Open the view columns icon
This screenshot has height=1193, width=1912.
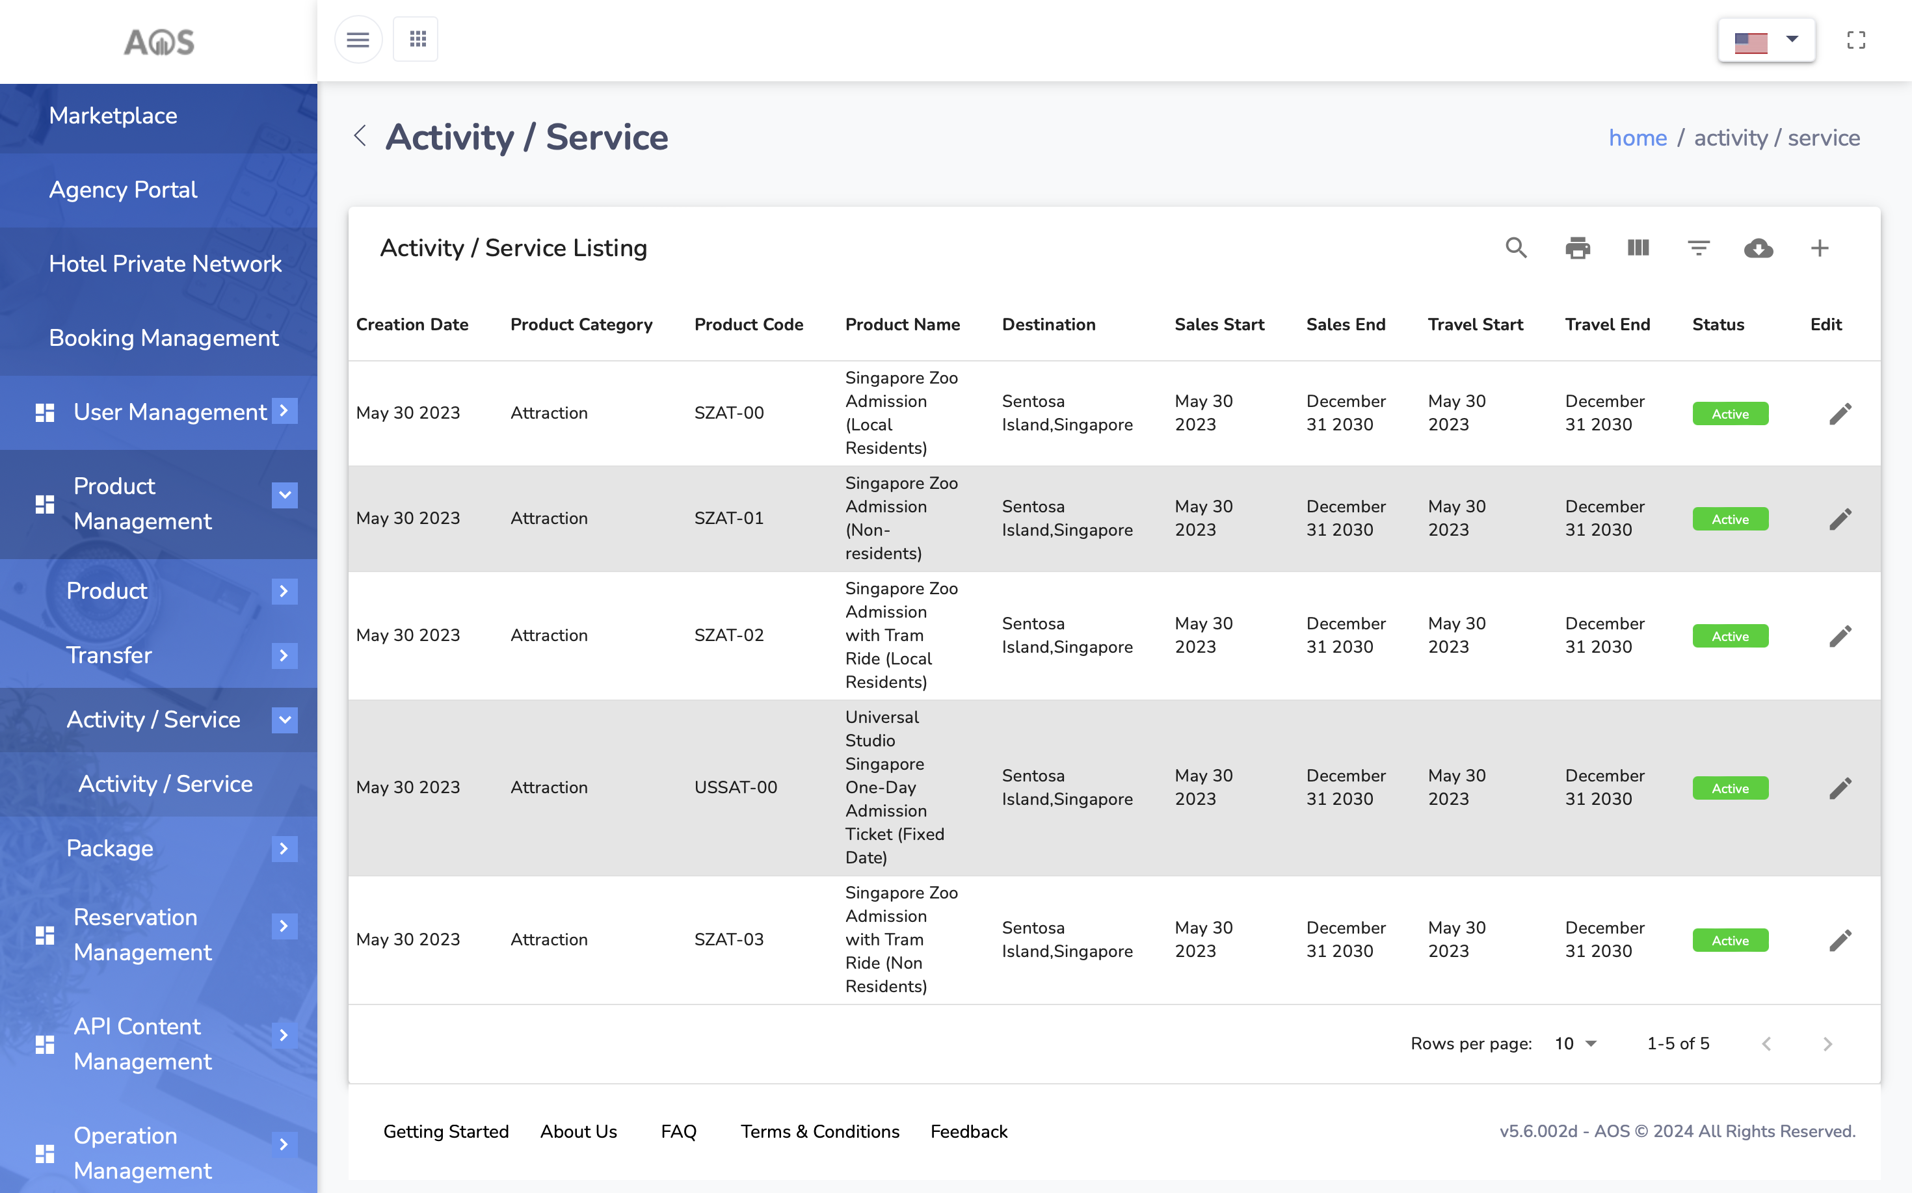tap(1638, 248)
